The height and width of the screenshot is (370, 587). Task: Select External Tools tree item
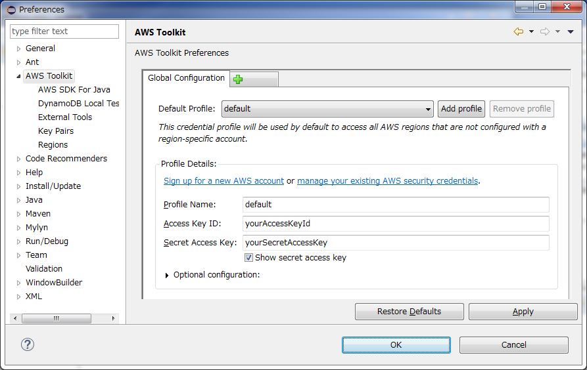[x=65, y=117]
